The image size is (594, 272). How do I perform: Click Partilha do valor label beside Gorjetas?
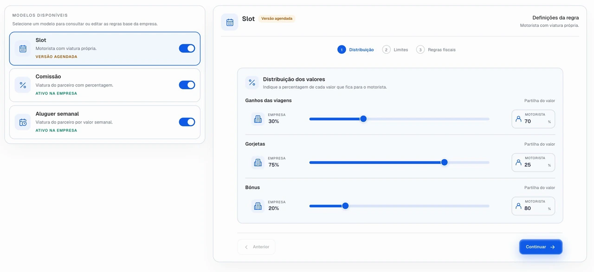pyautogui.click(x=540, y=144)
